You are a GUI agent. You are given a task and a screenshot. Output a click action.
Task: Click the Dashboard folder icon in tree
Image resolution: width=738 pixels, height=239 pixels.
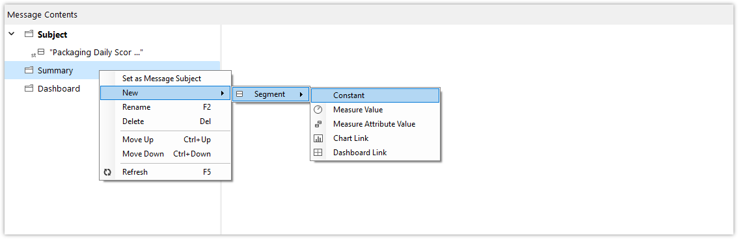point(29,88)
